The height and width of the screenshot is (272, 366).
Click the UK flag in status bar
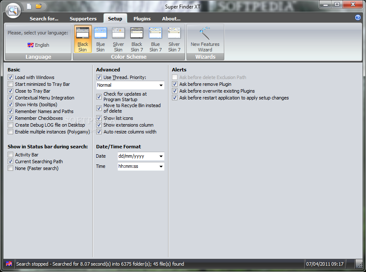(9, 263)
